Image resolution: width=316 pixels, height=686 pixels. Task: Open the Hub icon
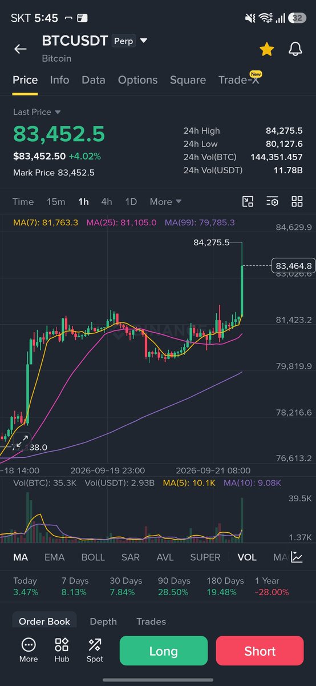pos(62,651)
